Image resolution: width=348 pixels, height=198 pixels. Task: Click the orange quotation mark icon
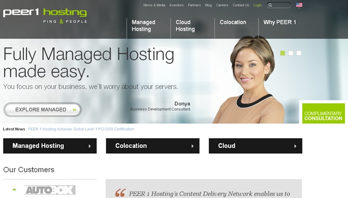pyautogui.click(x=120, y=193)
